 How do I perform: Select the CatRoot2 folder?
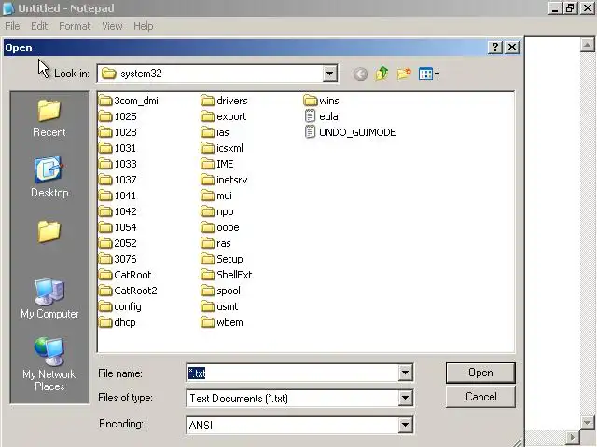[x=128, y=291]
